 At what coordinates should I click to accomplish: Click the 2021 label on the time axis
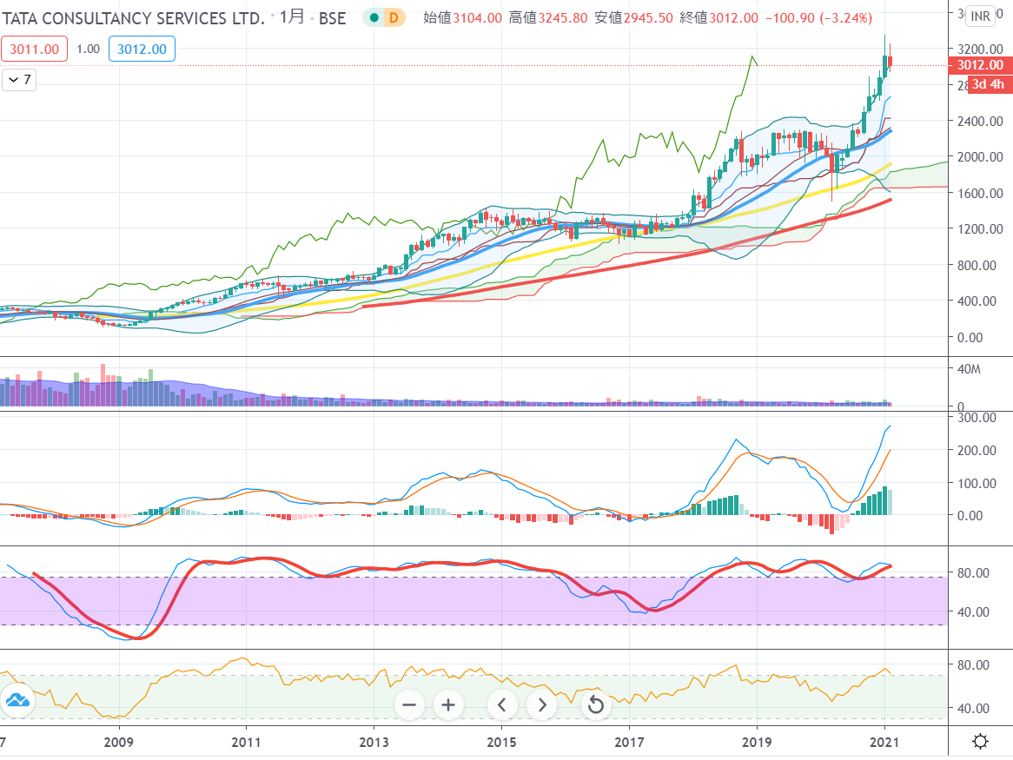[x=884, y=742]
